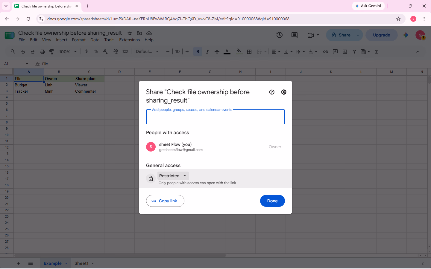Create a filter icon

coord(354,52)
